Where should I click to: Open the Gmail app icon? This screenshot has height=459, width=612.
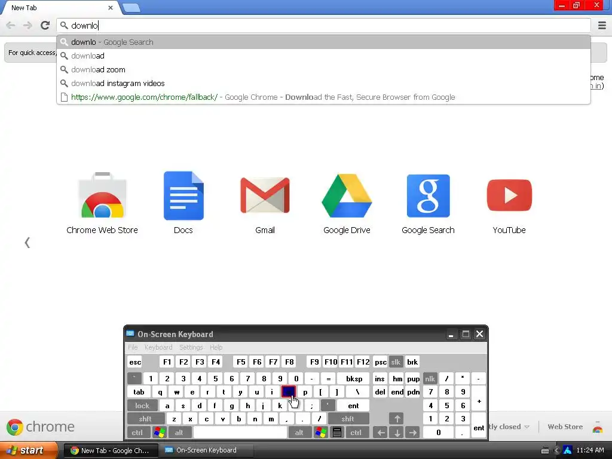[x=265, y=195]
